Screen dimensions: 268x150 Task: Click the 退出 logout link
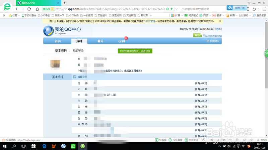pyautogui.click(x=218, y=29)
